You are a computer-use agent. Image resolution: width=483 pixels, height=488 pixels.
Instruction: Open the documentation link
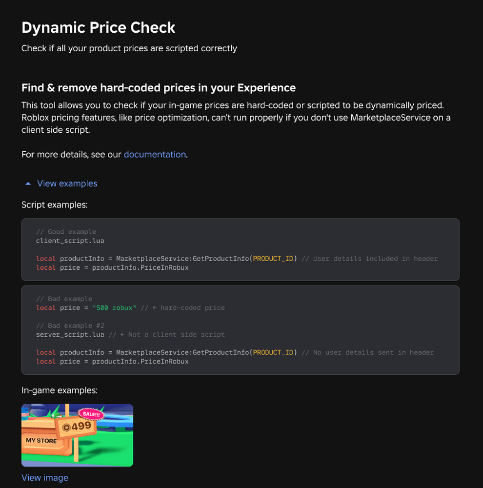click(155, 154)
